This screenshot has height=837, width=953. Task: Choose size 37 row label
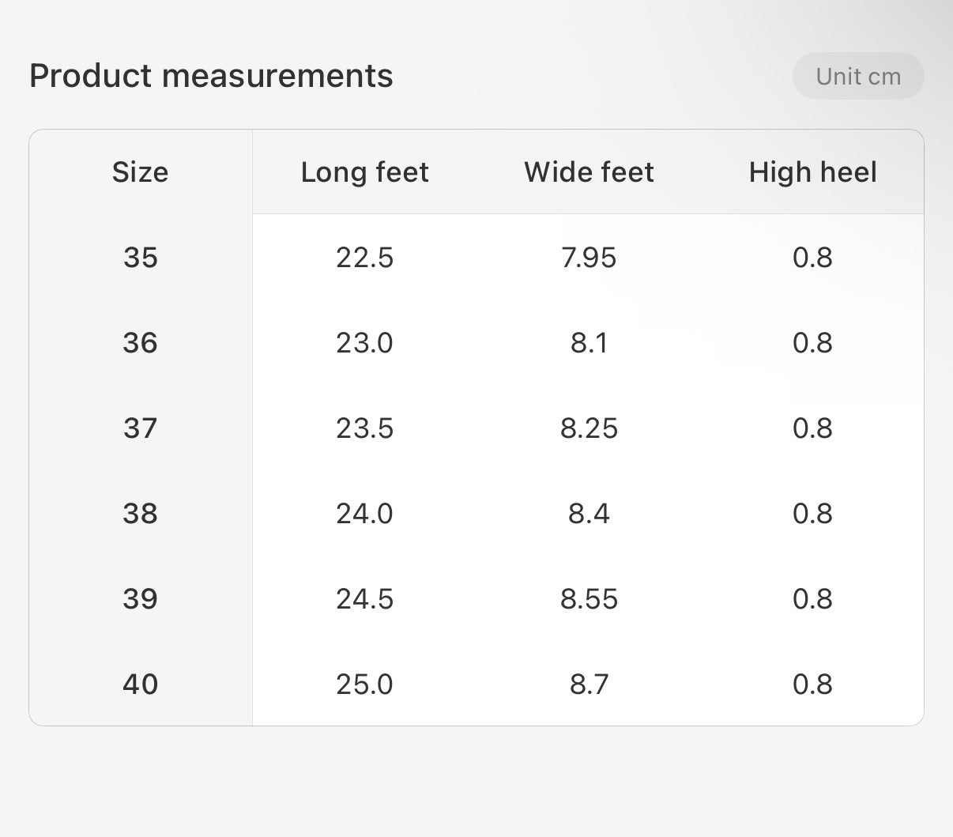tap(141, 428)
